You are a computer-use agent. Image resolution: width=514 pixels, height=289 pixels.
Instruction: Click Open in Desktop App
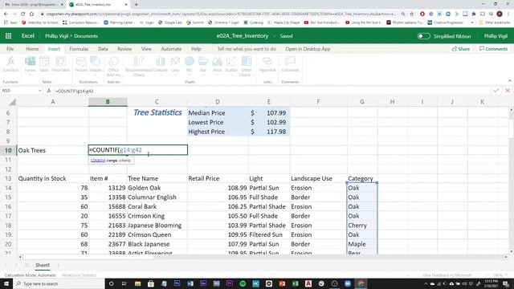tap(308, 49)
